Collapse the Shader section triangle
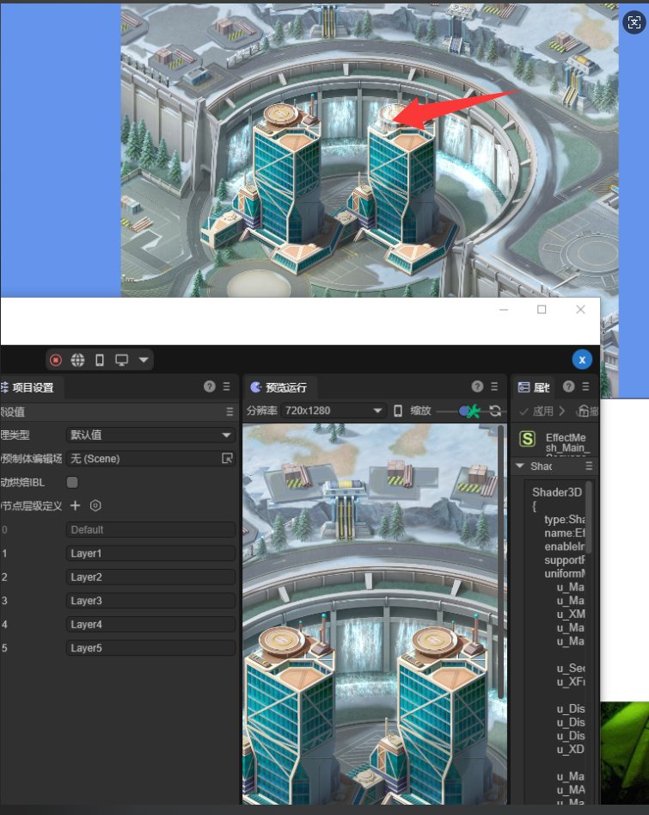 519,466
